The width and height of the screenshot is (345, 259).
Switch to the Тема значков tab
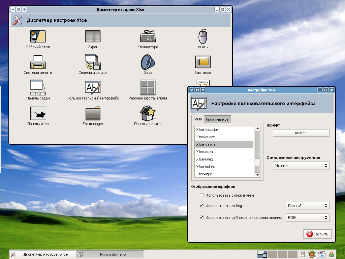pos(217,119)
